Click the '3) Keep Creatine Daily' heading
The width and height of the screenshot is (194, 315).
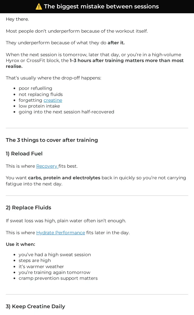pyautogui.click(x=35, y=306)
